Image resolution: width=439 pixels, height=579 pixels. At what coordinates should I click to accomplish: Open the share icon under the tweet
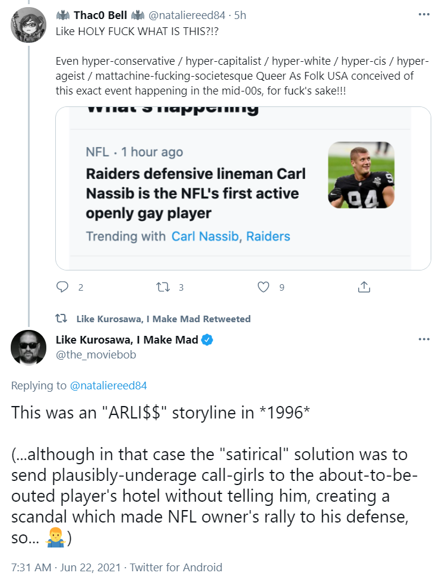coord(364,287)
